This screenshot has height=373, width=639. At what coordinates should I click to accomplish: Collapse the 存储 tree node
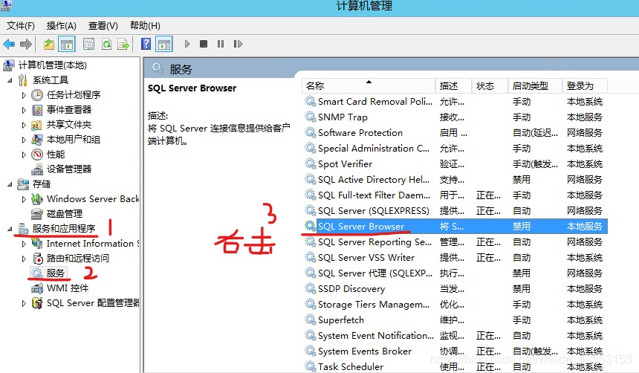(x=10, y=184)
